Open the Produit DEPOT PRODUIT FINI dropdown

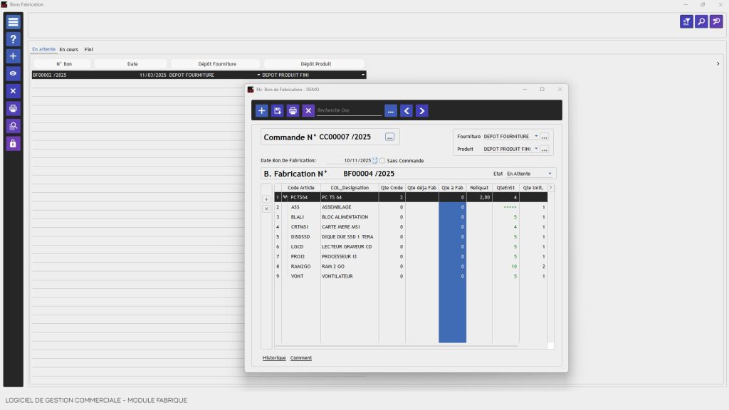point(536,149)
